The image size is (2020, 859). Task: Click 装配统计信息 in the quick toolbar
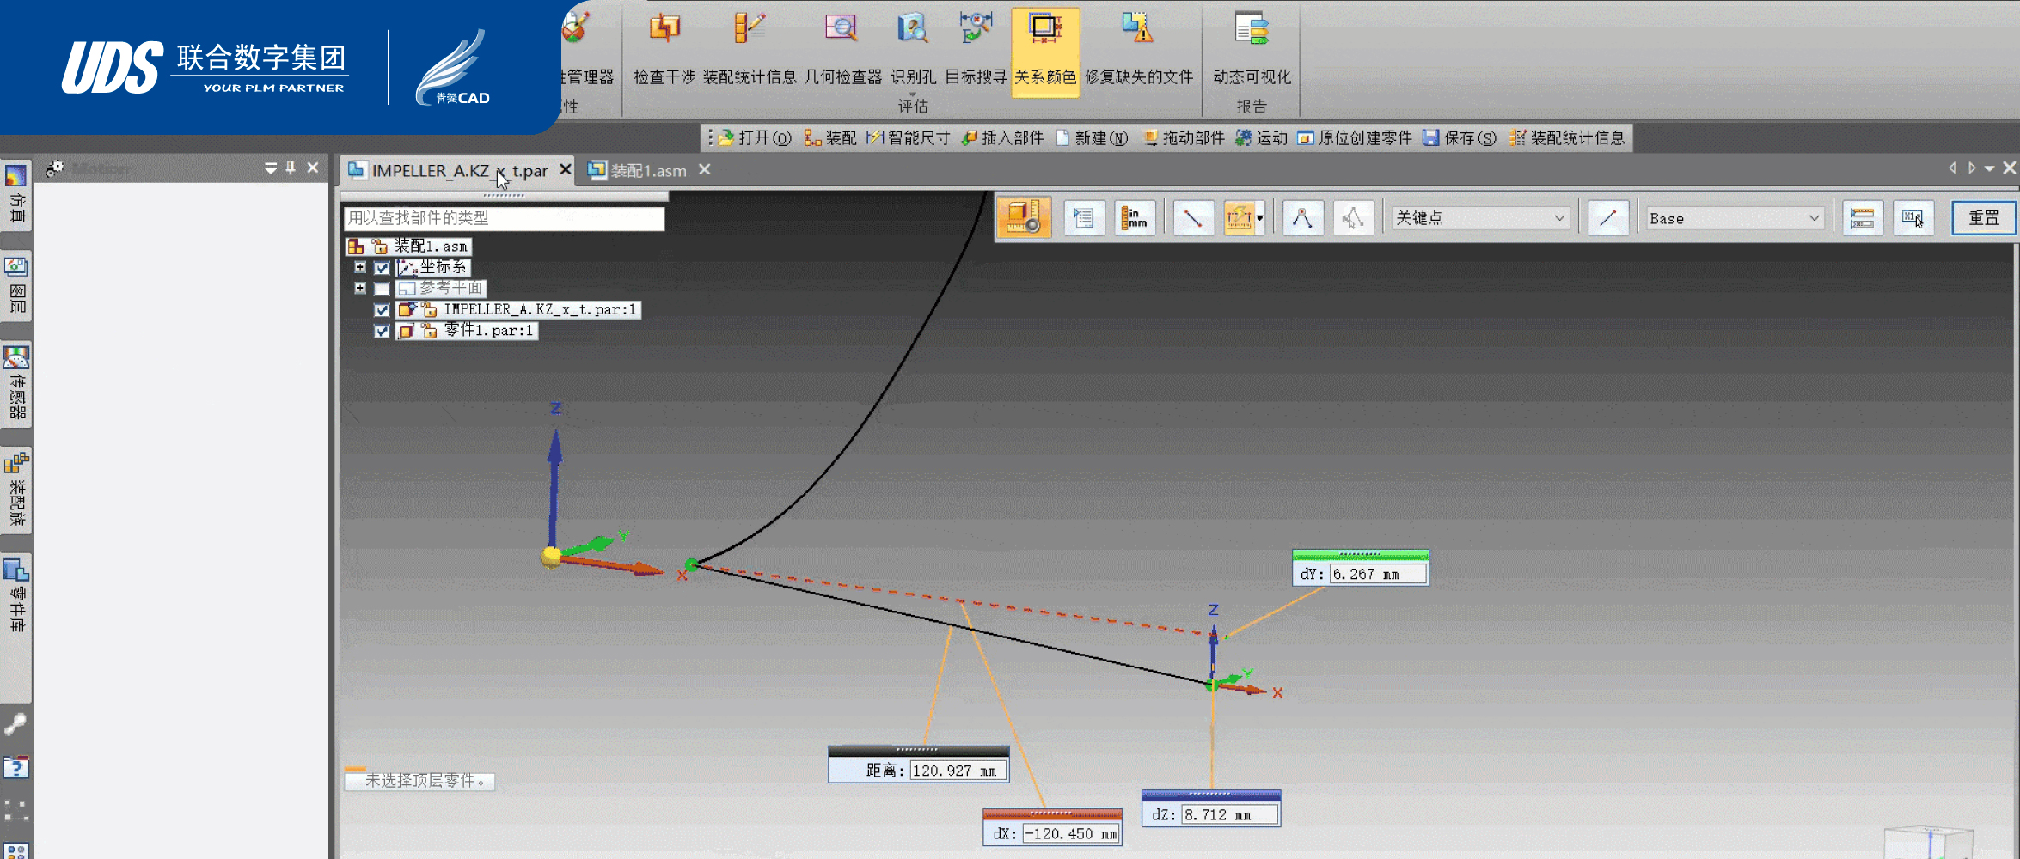[1567, 138]
